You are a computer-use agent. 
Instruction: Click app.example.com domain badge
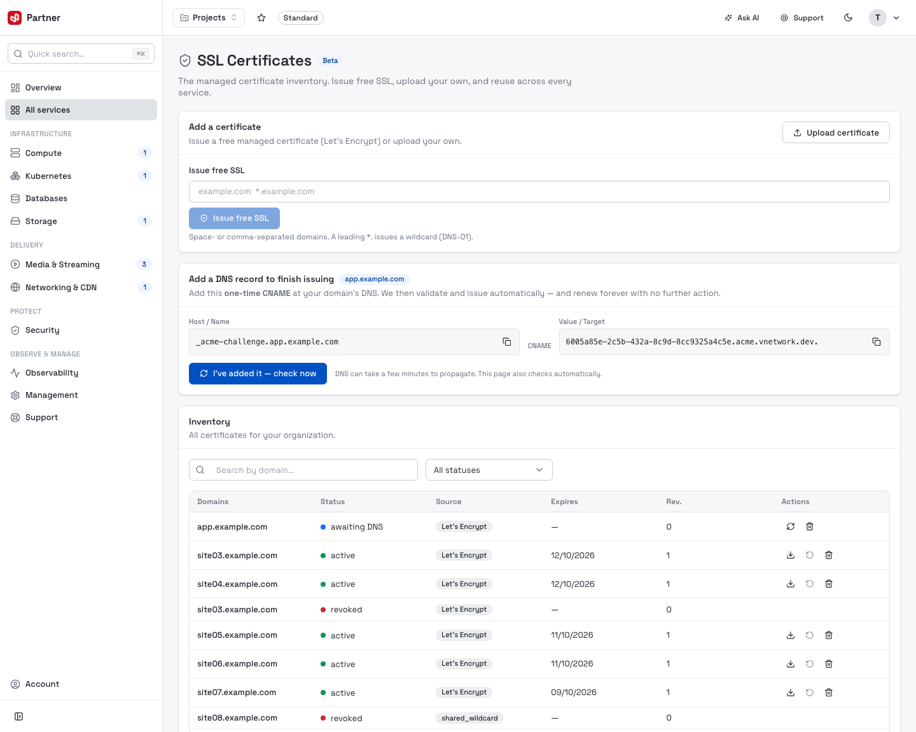[x=374, y=279]
